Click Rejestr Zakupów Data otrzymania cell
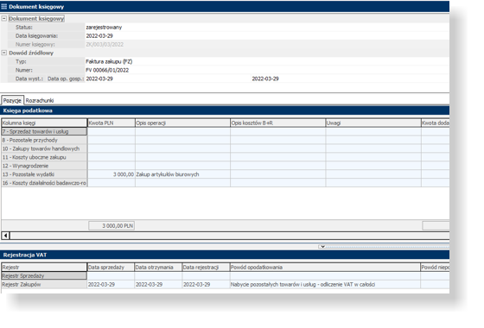484x328 pixels. tap(158, 285)
